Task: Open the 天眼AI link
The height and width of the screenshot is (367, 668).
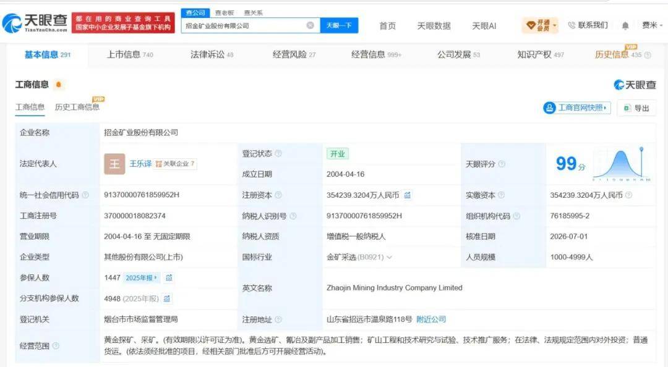Action: (x=484, y=26)
